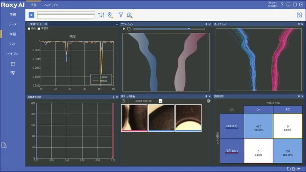Click the OK(467) row label
This screenshot has width=306, height=172.
point(231,126)
